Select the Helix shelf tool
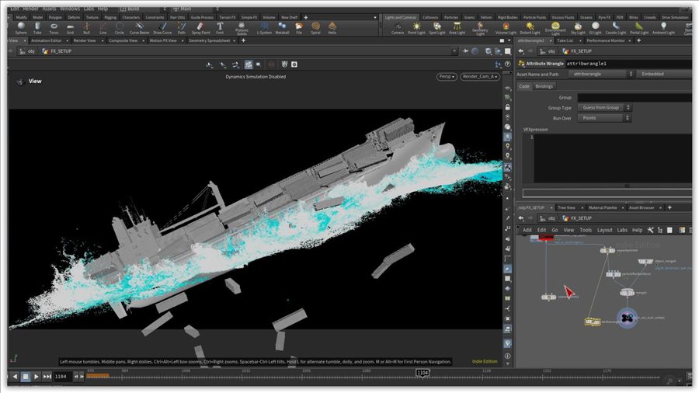The image size is (699, 393). 332,27
